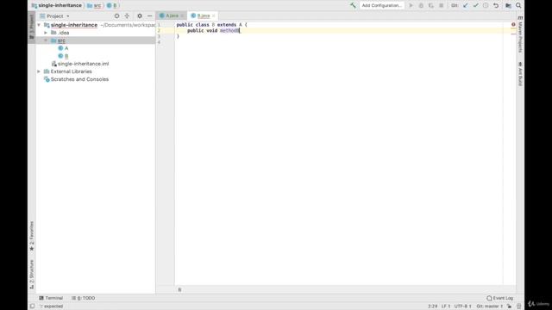552x310 pixels.
Task: Hide the Project panel with minus icon
Action: (x=149, y=15)
